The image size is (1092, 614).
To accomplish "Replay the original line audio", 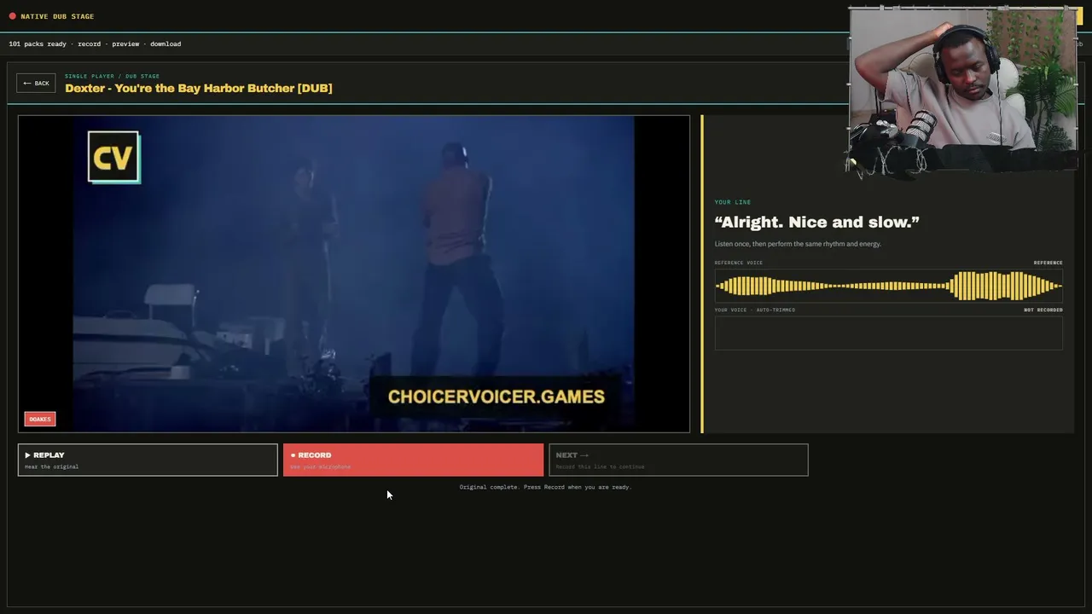I will click(x=148, y=460).
